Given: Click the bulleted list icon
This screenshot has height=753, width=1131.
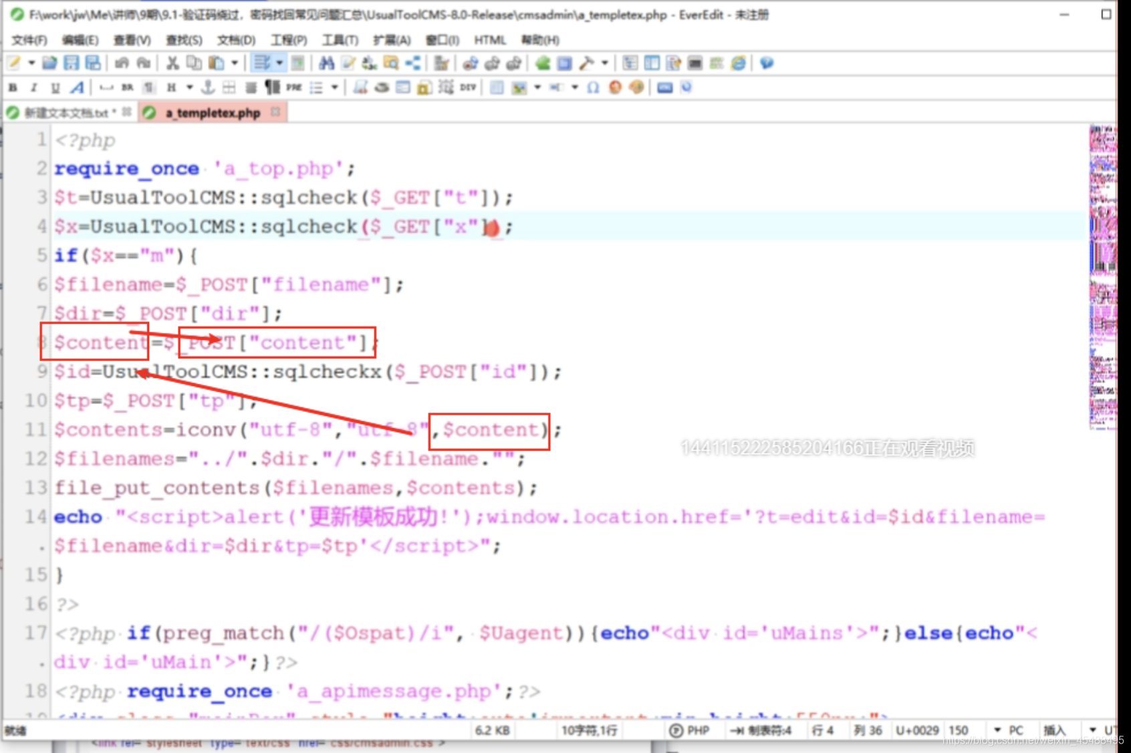Looking at the screenshot, I should tap(316, 87).
